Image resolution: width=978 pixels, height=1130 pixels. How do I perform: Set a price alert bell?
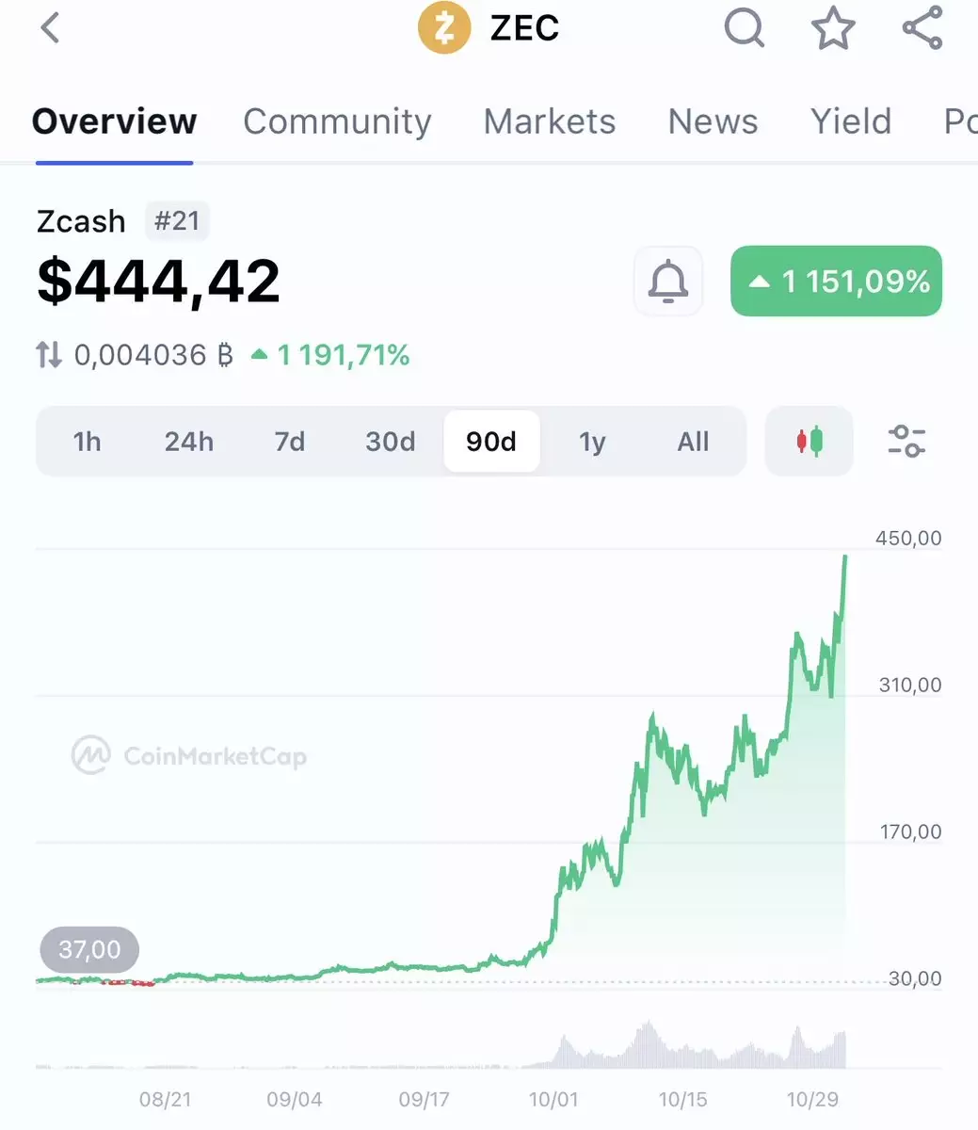[x=668, y=281]
